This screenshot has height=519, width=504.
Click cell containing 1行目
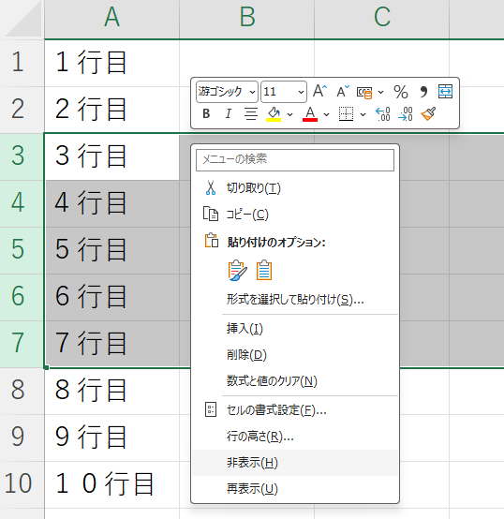[x=111, y=63]
